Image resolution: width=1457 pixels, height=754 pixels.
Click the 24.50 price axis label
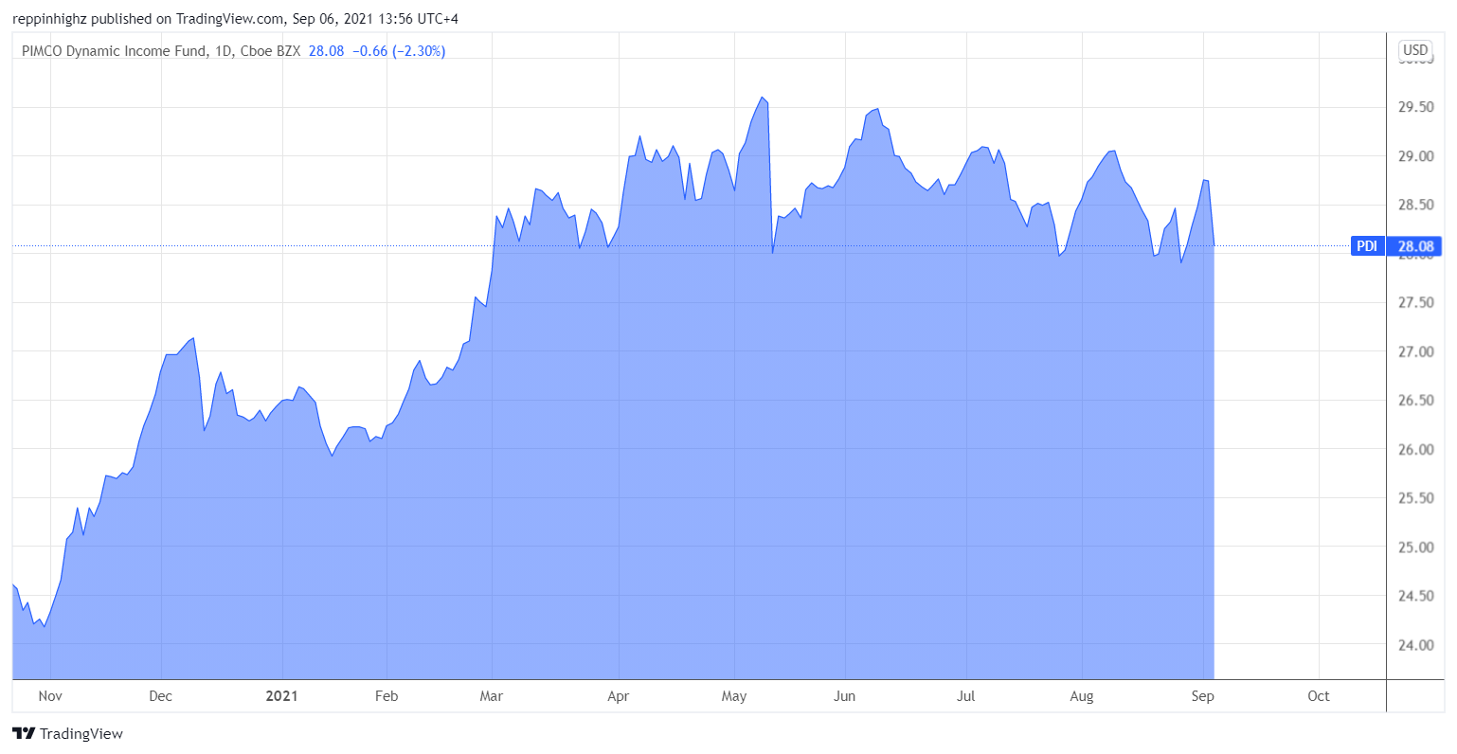coord(1416,596)
